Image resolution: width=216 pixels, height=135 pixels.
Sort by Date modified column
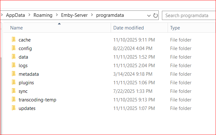(x=128, y=28)
